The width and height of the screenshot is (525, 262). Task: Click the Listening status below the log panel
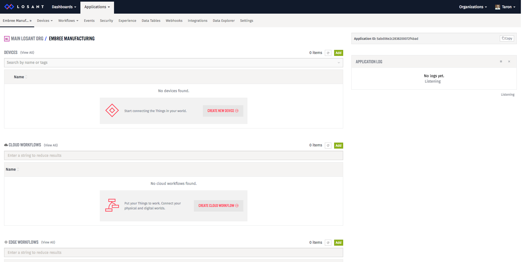tap(507, 95)
